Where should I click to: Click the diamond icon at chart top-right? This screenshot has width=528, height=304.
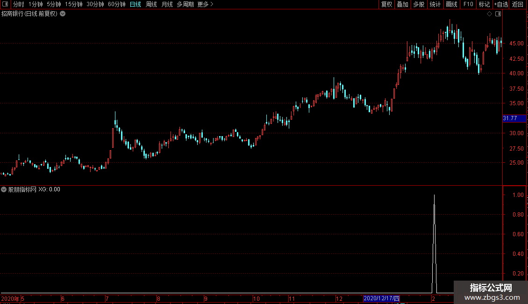(490, 14)
